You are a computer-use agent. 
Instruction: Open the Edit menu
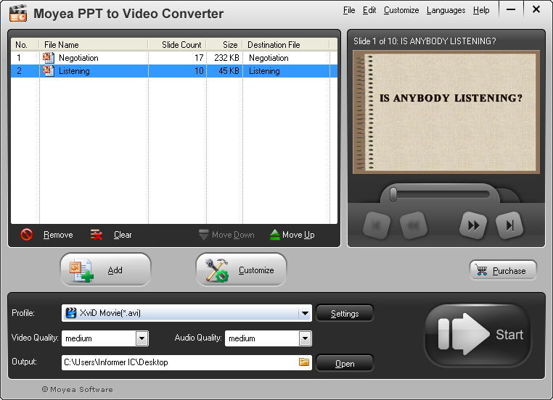[369, 10]
